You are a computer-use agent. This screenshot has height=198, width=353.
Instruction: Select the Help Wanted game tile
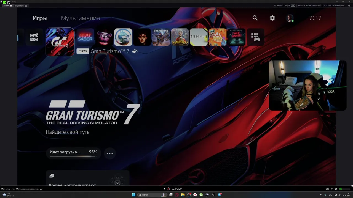[236, 37]
